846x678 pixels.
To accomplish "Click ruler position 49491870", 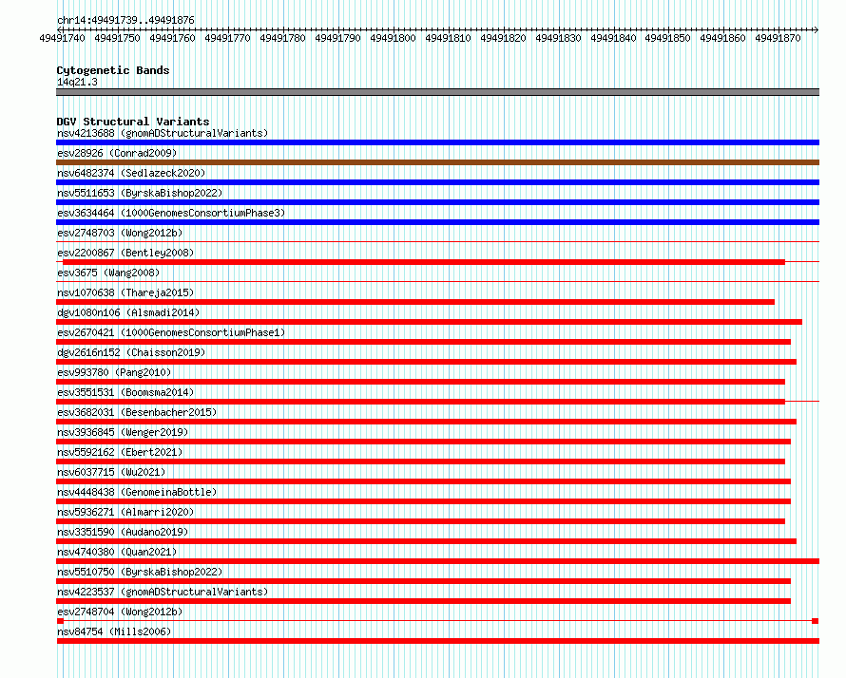I will coord(778,38).
